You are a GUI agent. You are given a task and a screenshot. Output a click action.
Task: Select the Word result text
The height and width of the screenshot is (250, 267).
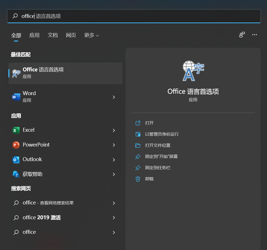tap(29, 93)
